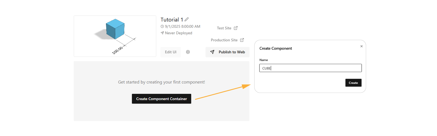Click the Never Deployed status text
Image resolution: width=437 pixels, height=136 pixels.
pos(179,33)
